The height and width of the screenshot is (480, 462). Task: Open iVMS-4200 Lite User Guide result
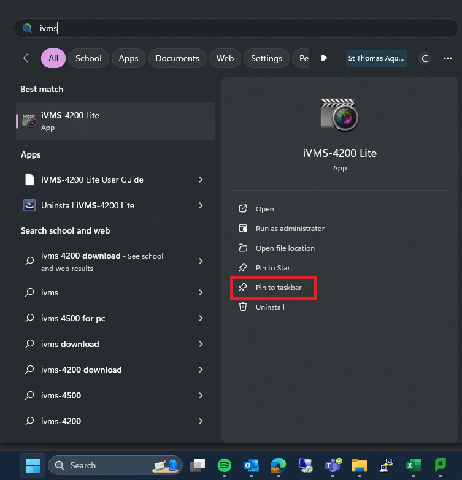tap(92, 180)
